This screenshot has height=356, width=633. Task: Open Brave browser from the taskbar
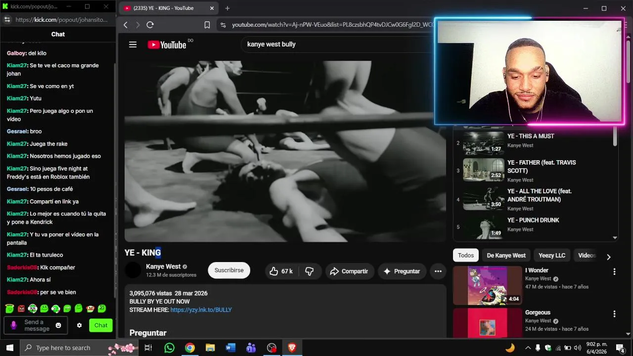point(292,348)
